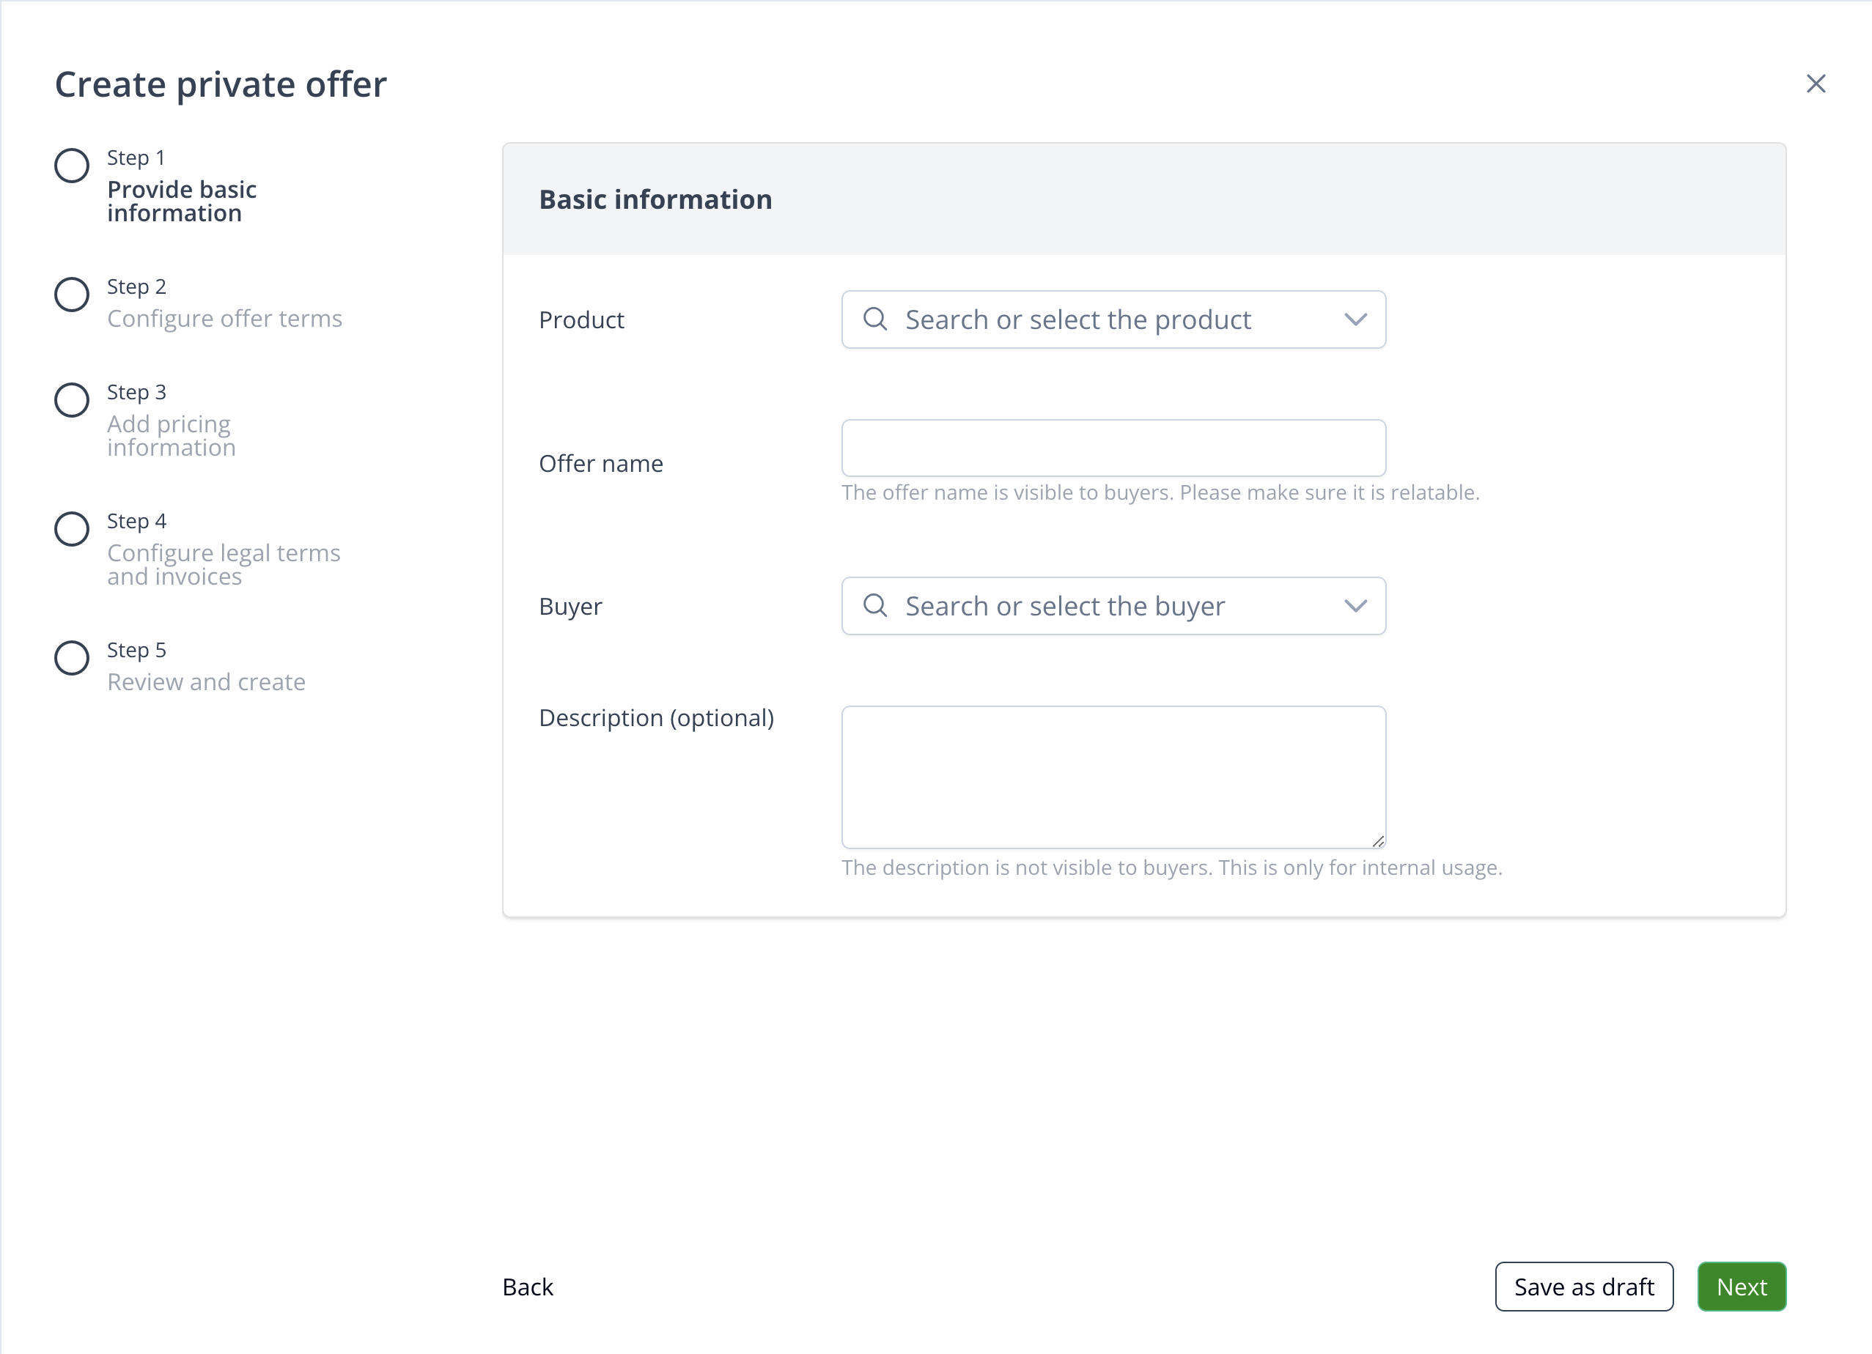Click the search icon in Product field
The image size is (1872, 1354).
pyautogui.click(x=875, y=319)
